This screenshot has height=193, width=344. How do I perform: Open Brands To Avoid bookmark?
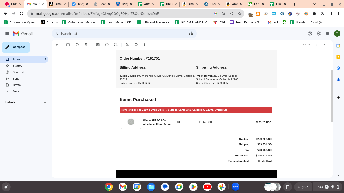click(x=307, y=22)
